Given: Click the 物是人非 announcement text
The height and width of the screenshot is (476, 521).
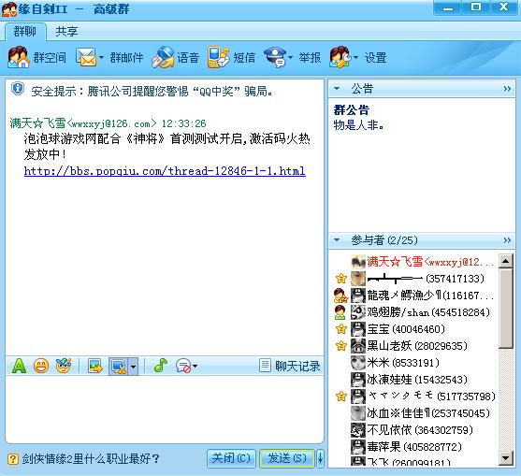Looking at the screenshot, I should [359, 125].
